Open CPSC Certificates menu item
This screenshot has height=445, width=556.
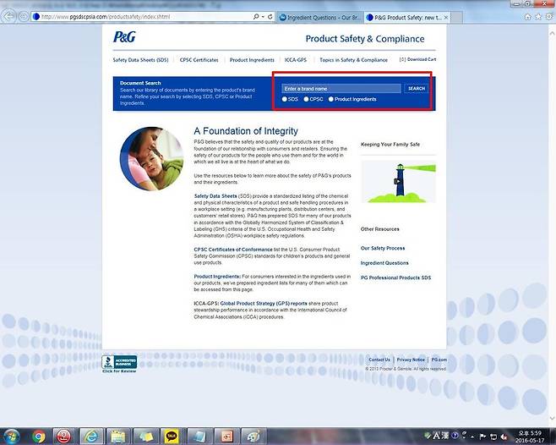199,60
